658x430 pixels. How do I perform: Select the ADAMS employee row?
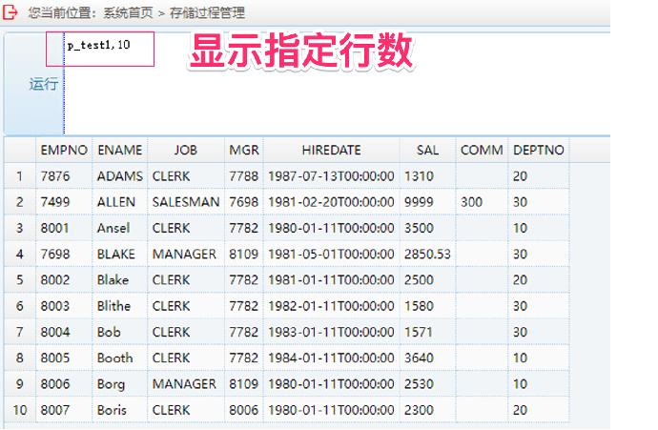click(x=119, y=176)
